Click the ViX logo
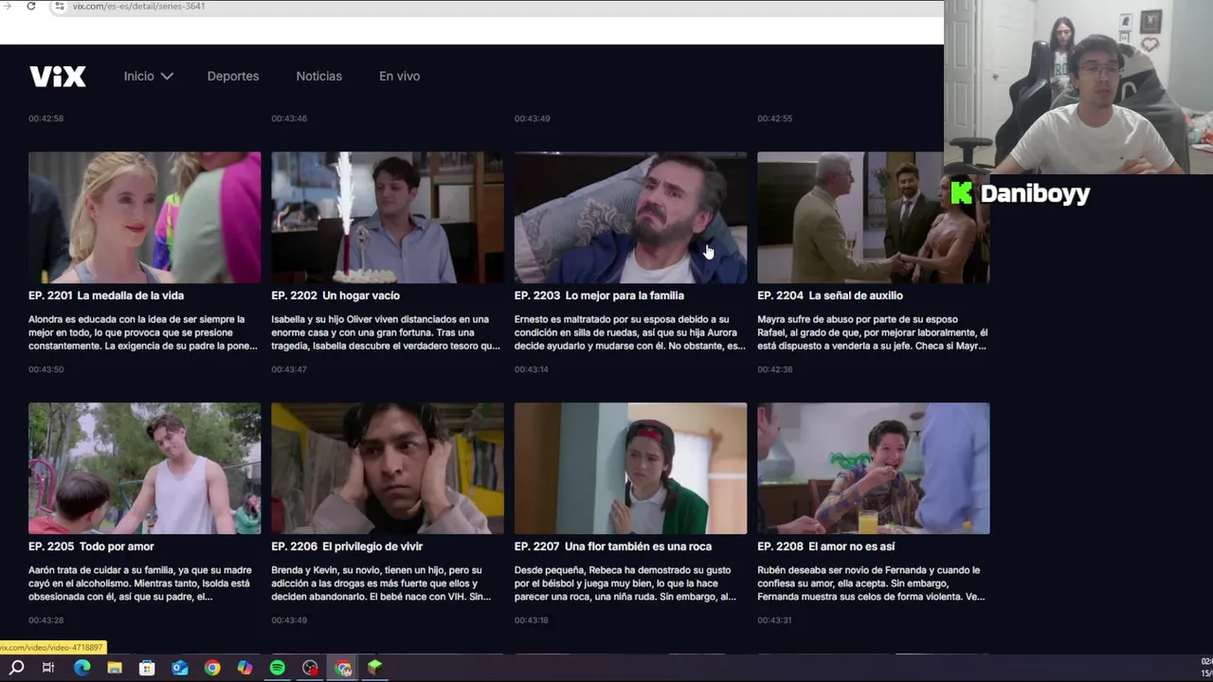This screenshot has height=682, width=1213. click(58, 76)
